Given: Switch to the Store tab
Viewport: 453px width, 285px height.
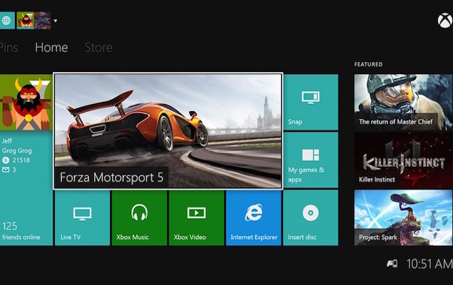Looking at the screenshot, I should coord(98,48).
